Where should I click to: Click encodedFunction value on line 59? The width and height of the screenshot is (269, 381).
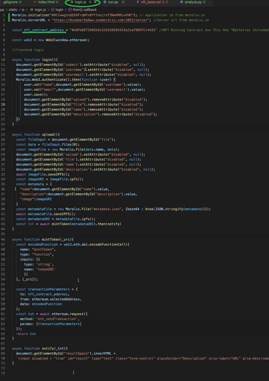tap(47, 304)
